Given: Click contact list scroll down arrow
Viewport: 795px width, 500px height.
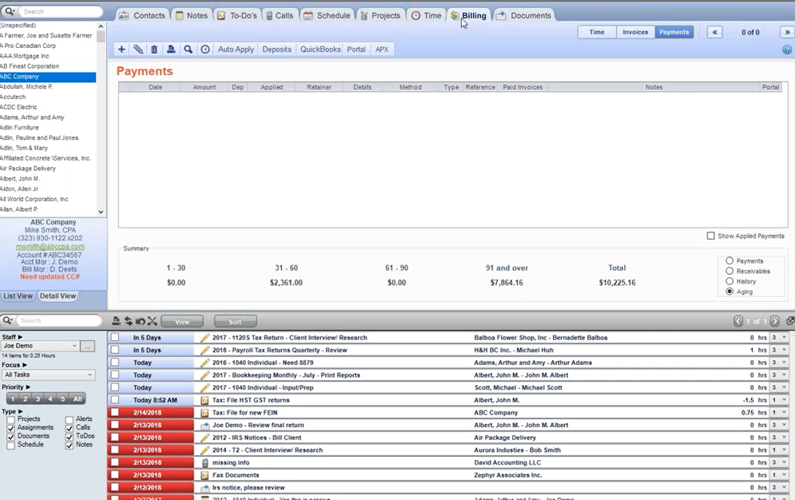Looking at the screenshot, I should coord(101,212).
